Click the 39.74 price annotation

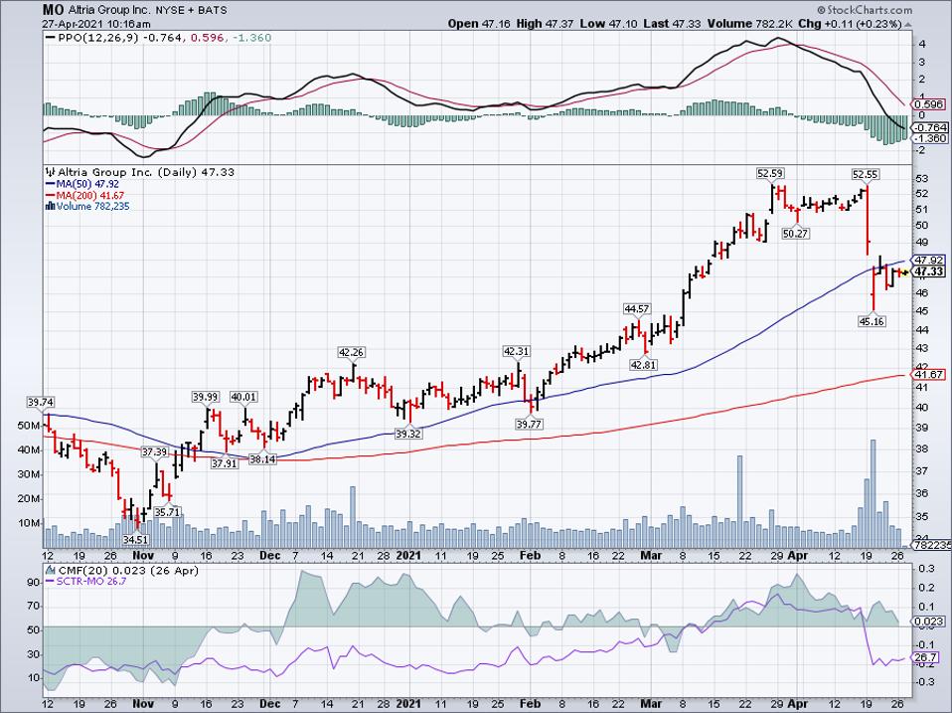(41, 403)
